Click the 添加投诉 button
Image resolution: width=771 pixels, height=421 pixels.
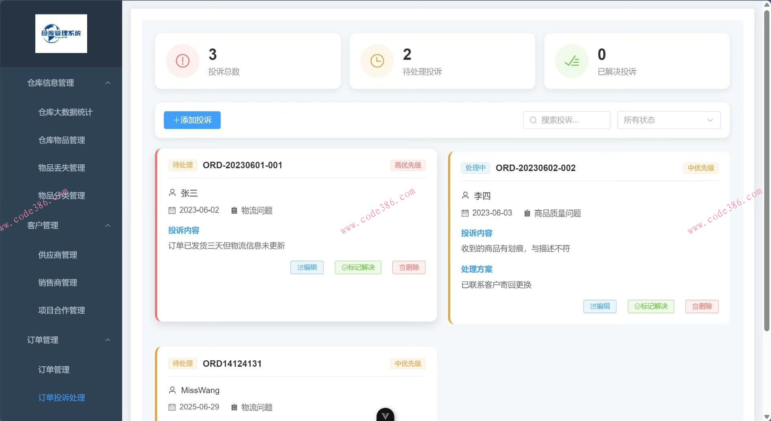click(x=192, y=120)
